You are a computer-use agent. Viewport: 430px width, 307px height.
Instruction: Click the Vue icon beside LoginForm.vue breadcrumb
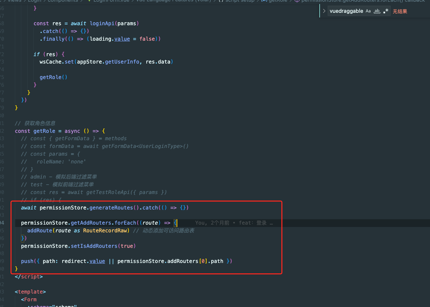pyautogui.click(x=88, y=1)
